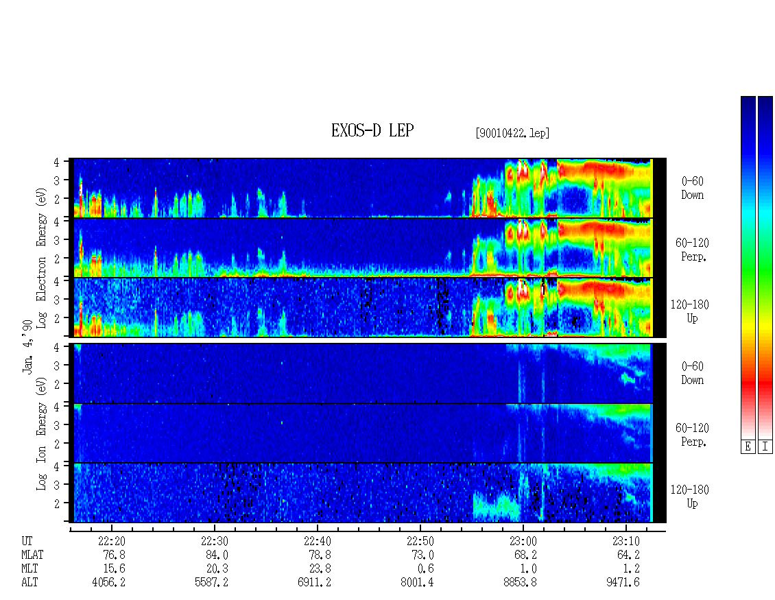Click the MLAT value 73.0
The width and height of the screenshot is (775, 600).
(x=422, y=555)
